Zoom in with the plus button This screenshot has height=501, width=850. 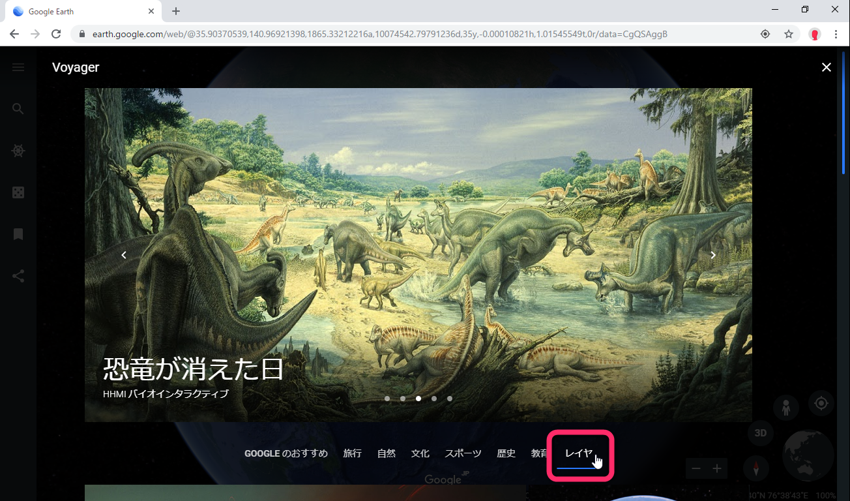[717, 468]
